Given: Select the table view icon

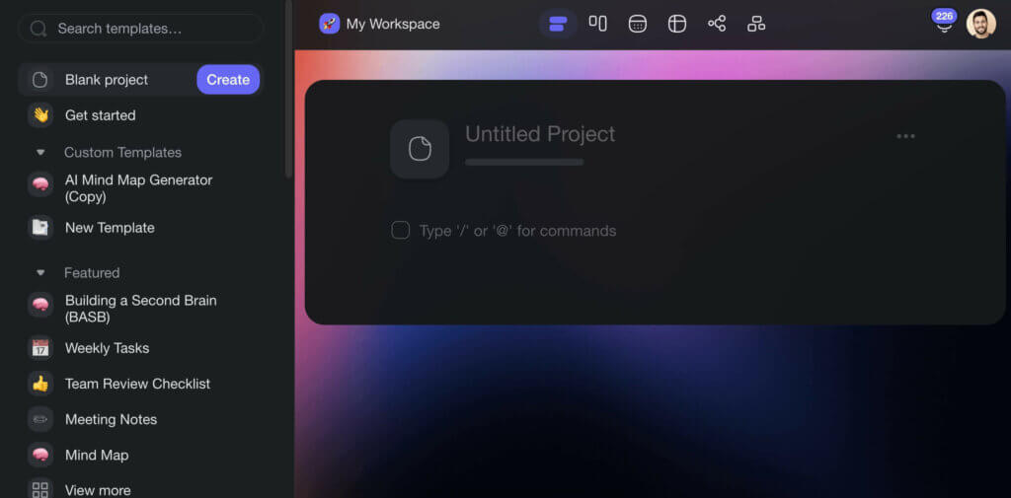Looking at the screenshot, I should [x=677, y=24].
